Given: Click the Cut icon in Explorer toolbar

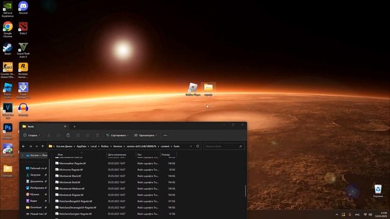Looking at the screenshot, I should (x=49, y=135).
